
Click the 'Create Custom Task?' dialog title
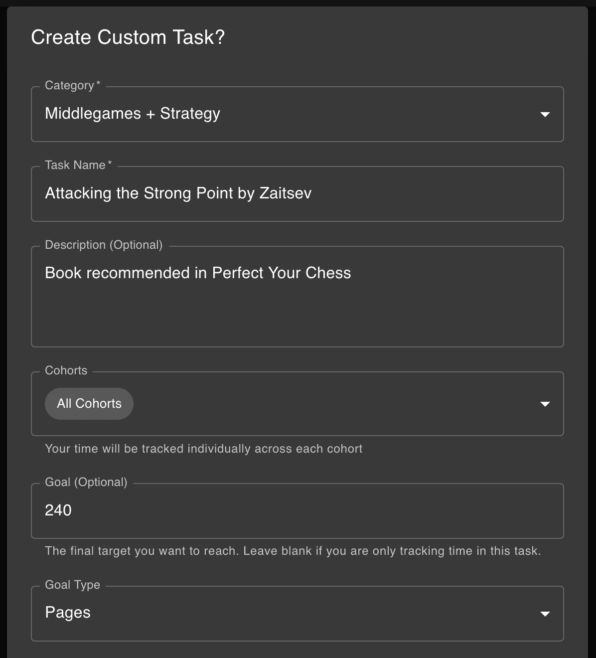(128, 37)
